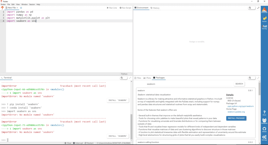Open the seaborn.pydata.org home page link
The width and height of the screenshot is (268, 145).
pos(236,112)
